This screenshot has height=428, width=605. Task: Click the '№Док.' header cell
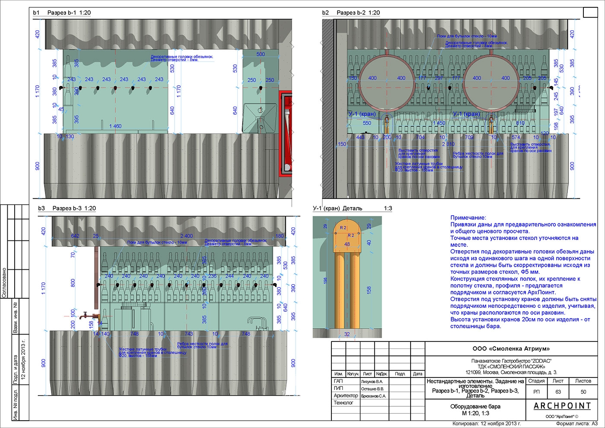(381, 374)
